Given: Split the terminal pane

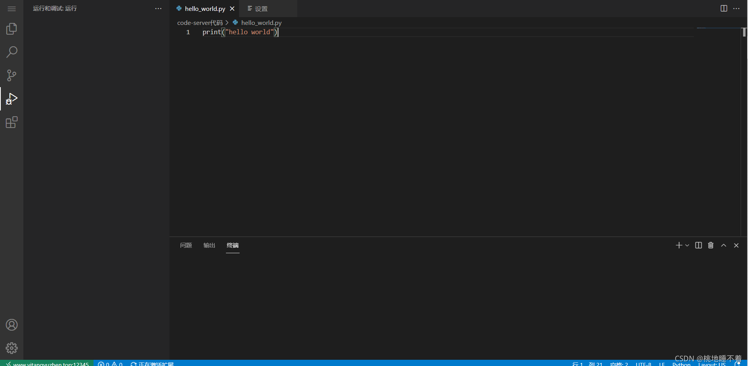Looking at the screenshot, I should click(699, 245).
